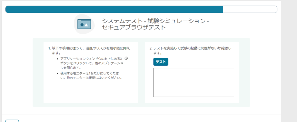Click the セキュアブラウザテスト heading line
This screenshot has width=297, height=122.
134,28
